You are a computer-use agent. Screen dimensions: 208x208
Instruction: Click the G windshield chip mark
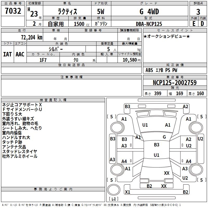tap(164, 137)
